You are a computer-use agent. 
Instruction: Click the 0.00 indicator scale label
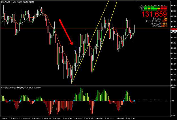[172, 101]
